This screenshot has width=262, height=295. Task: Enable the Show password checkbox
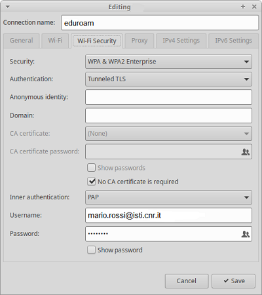tap(91, 250)
